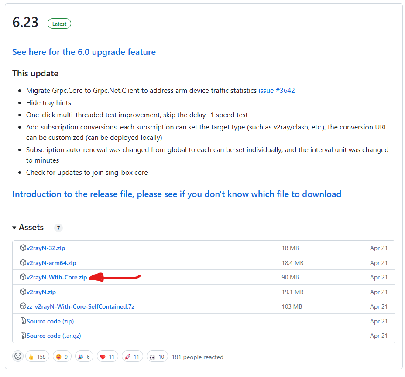Download v2rayN.zip
Image resolution: width=405 pixels, height=377 pixels.
(41, 292)
